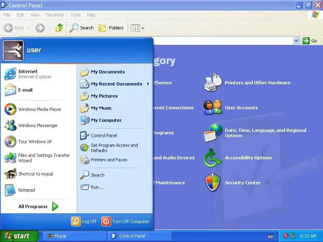
Task: Open Edit menu
Action: click(20, 15)
